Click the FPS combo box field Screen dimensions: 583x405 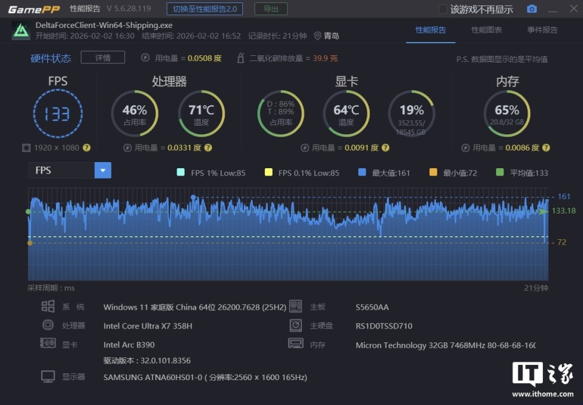(70, 171)
